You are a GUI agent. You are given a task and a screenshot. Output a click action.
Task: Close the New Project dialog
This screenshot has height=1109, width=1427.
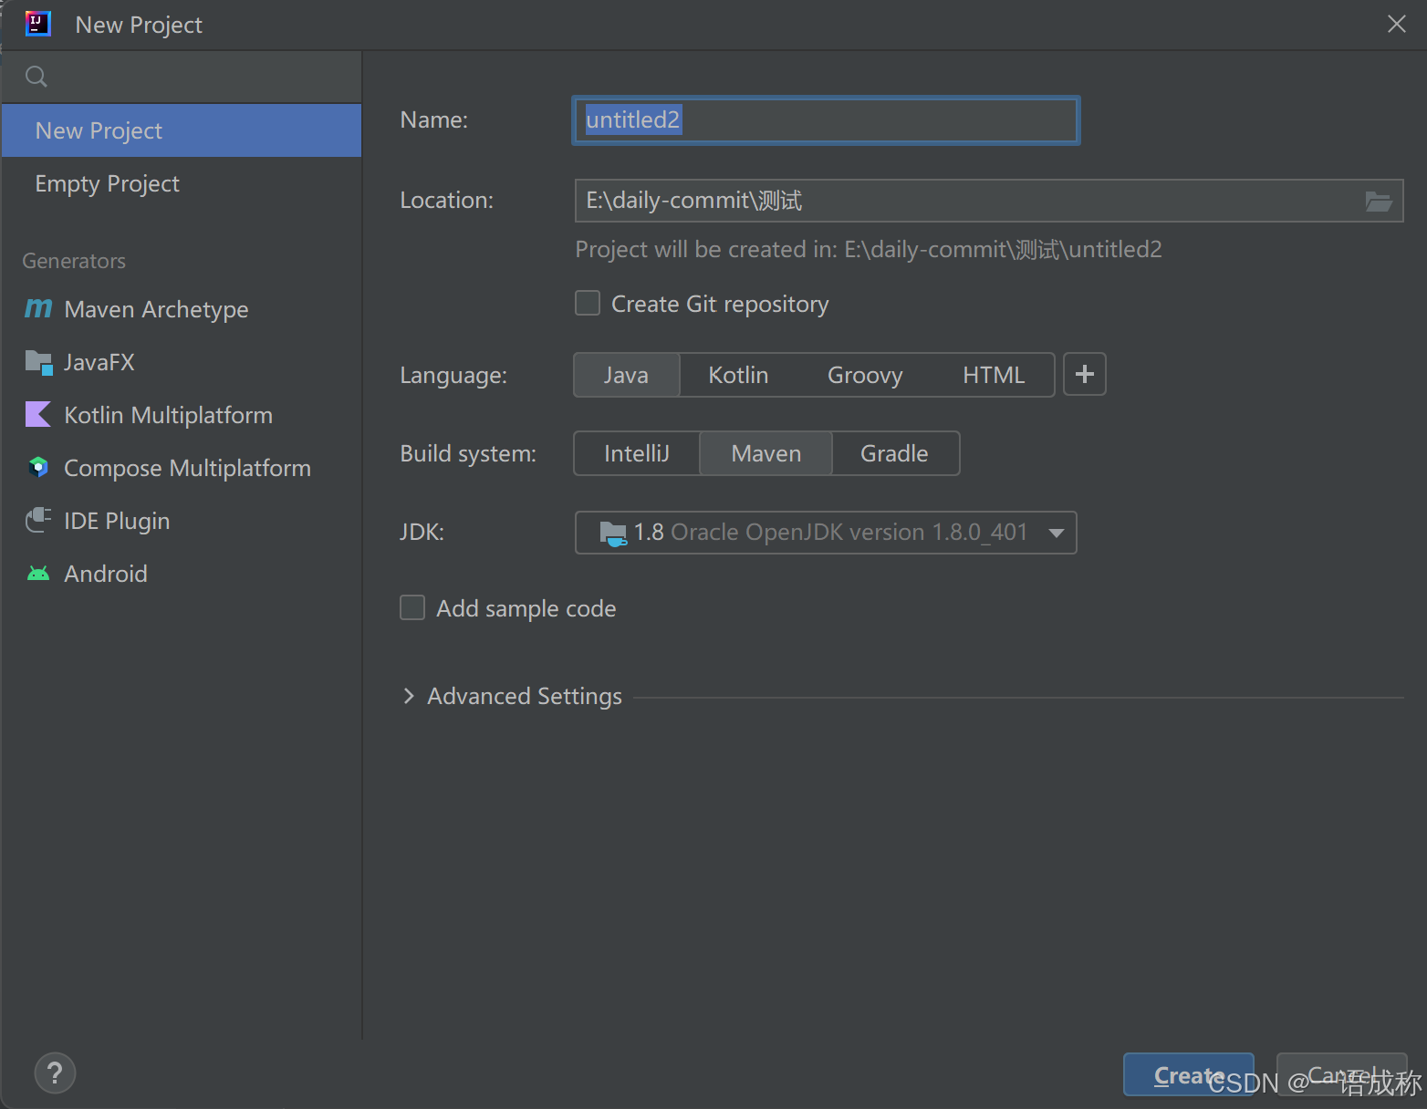(x=1396, y=25)
